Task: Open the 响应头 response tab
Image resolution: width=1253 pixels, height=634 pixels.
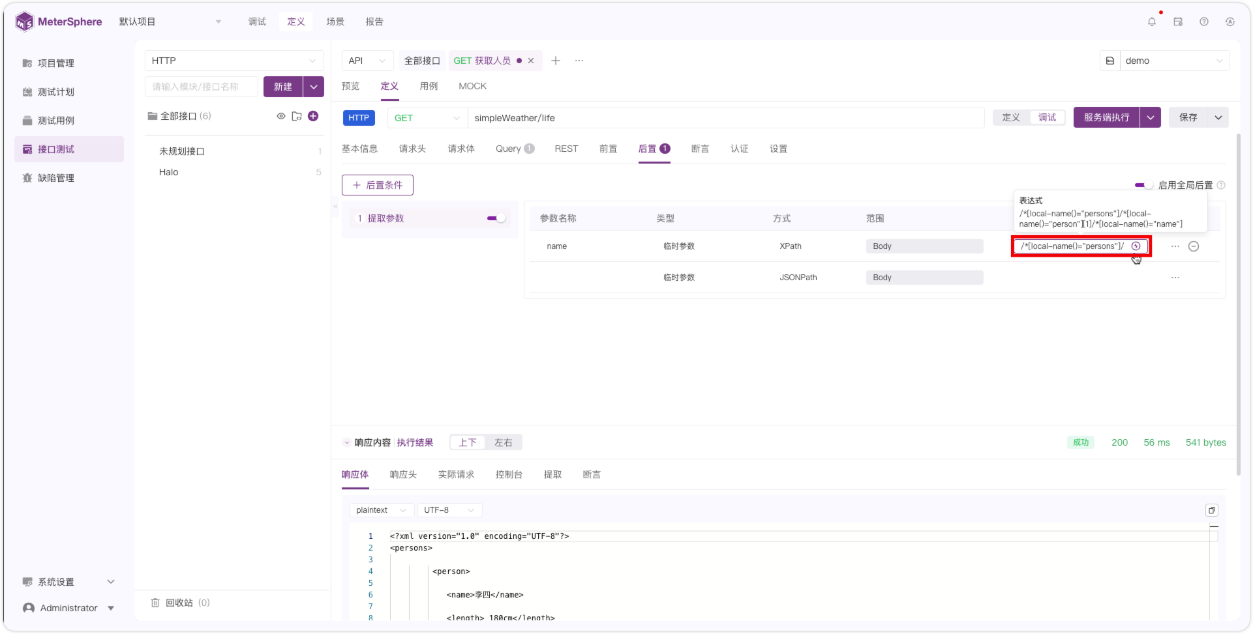Action: click(x=403, y=474)
